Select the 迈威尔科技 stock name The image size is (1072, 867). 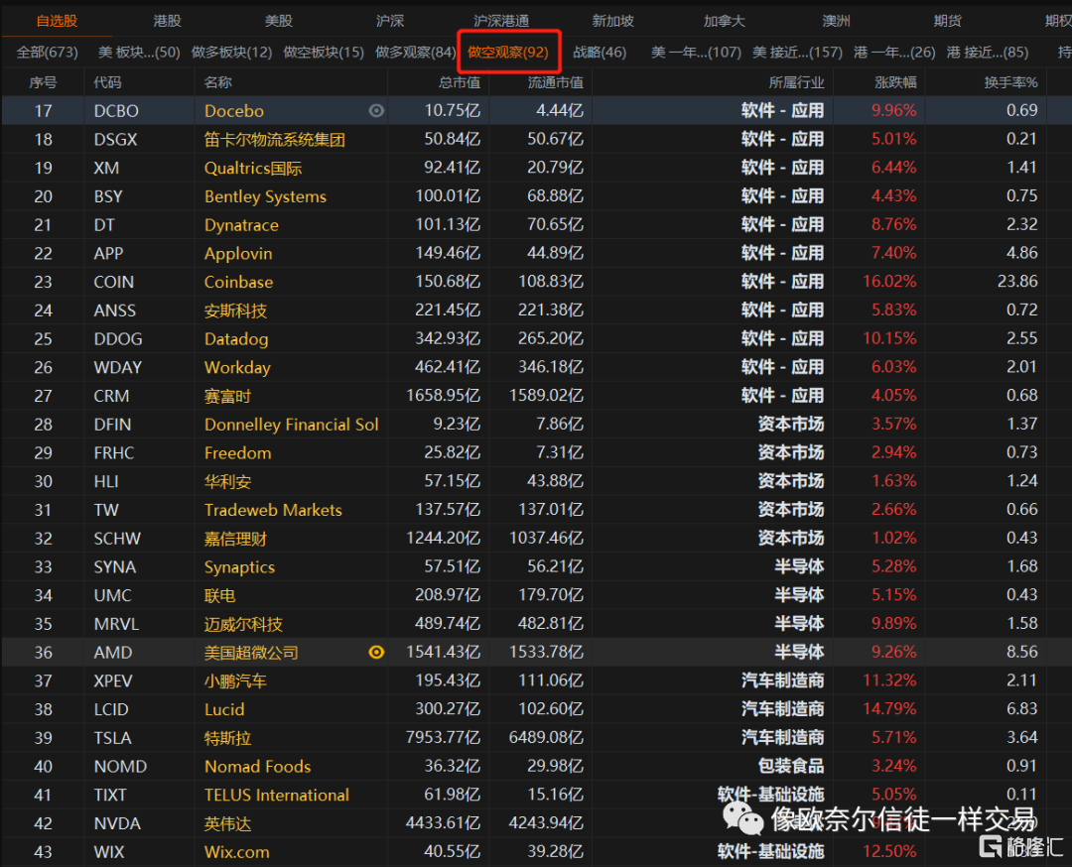click(243, 625)
